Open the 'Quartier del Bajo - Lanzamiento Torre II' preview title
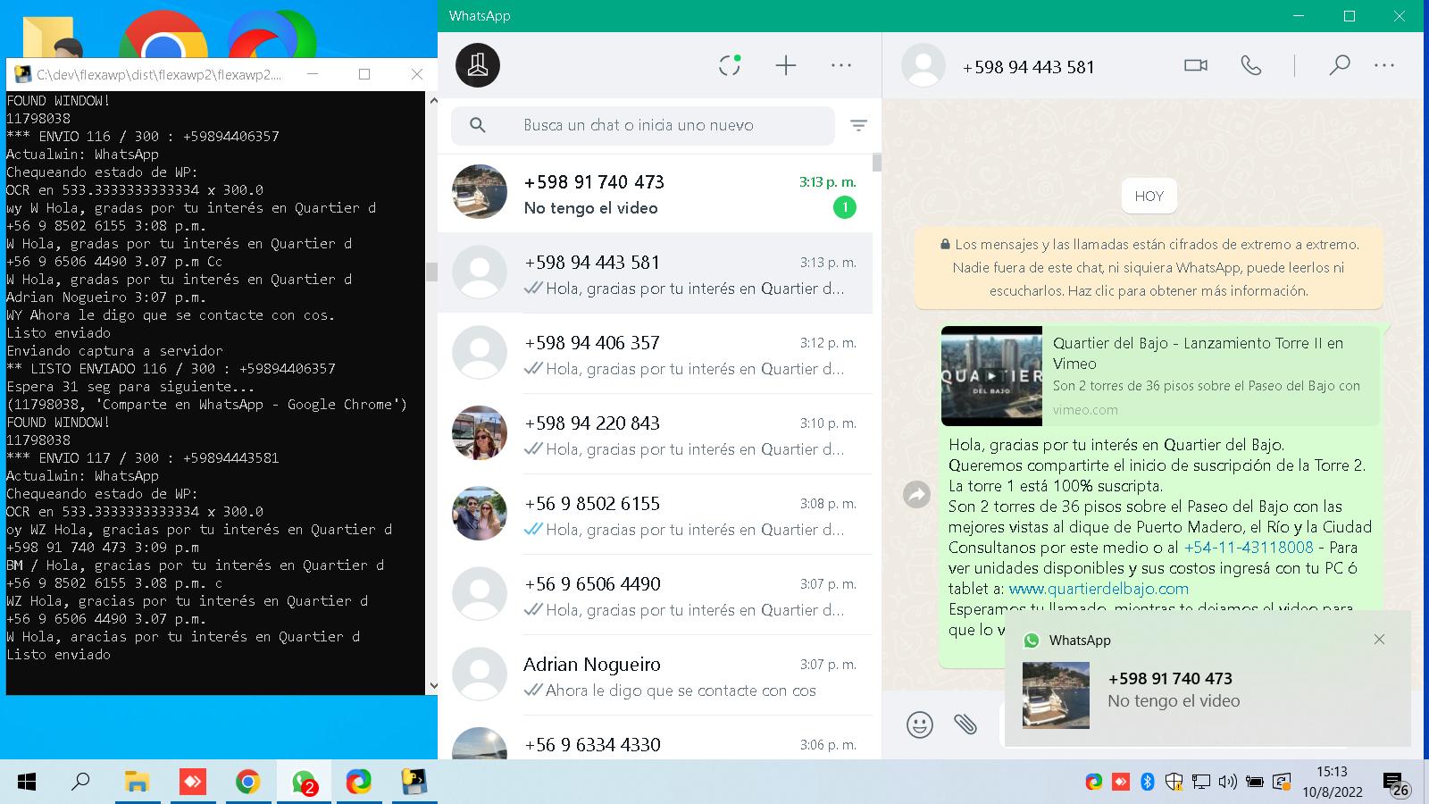1429x804 pixels. click(x=1198, y=353)
